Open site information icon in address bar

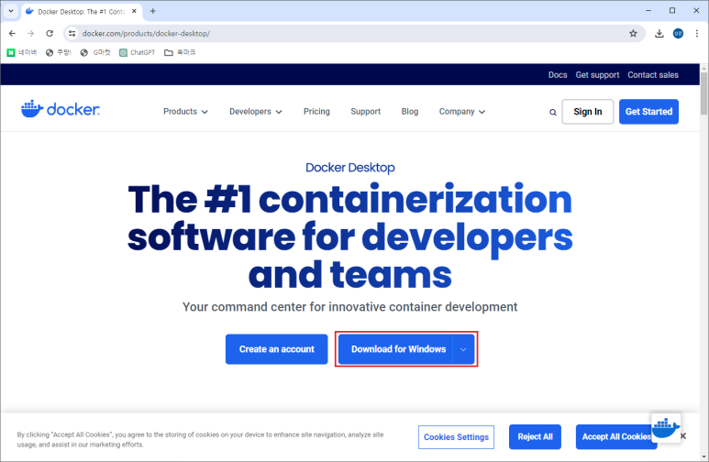72,33
